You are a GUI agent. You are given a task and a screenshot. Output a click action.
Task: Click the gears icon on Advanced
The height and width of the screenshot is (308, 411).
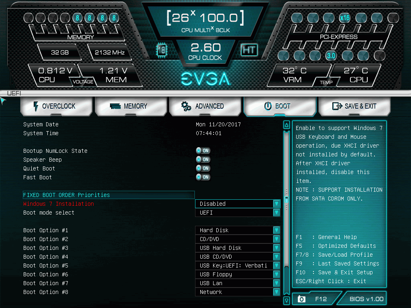[x=186, y=106]
